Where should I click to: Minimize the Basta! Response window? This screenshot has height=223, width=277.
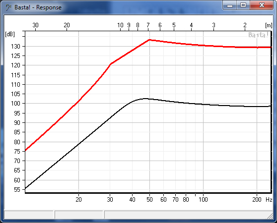pyautogui.click(x=230, y=5)
